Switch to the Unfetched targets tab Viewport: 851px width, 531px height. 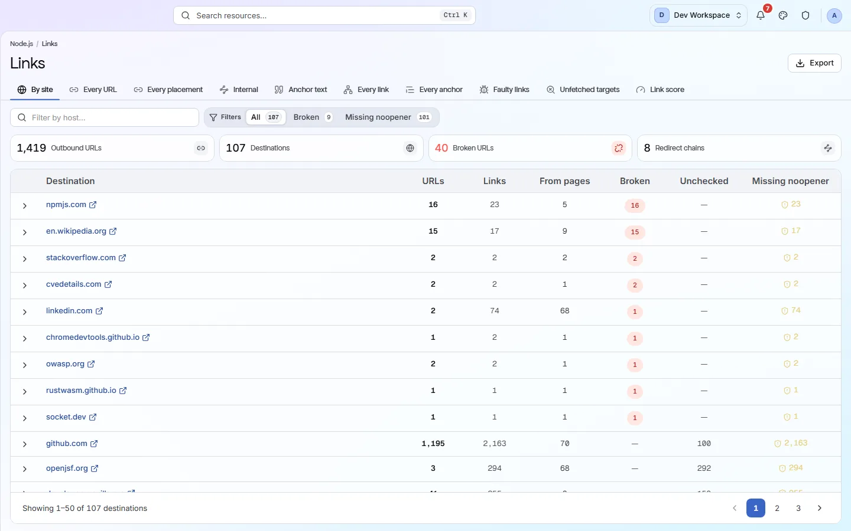coord(583,90)
